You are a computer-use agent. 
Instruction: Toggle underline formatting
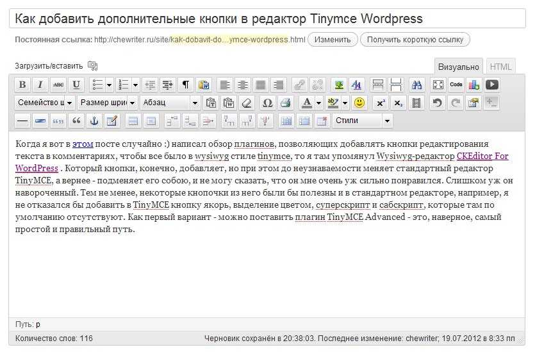[76, 85]
